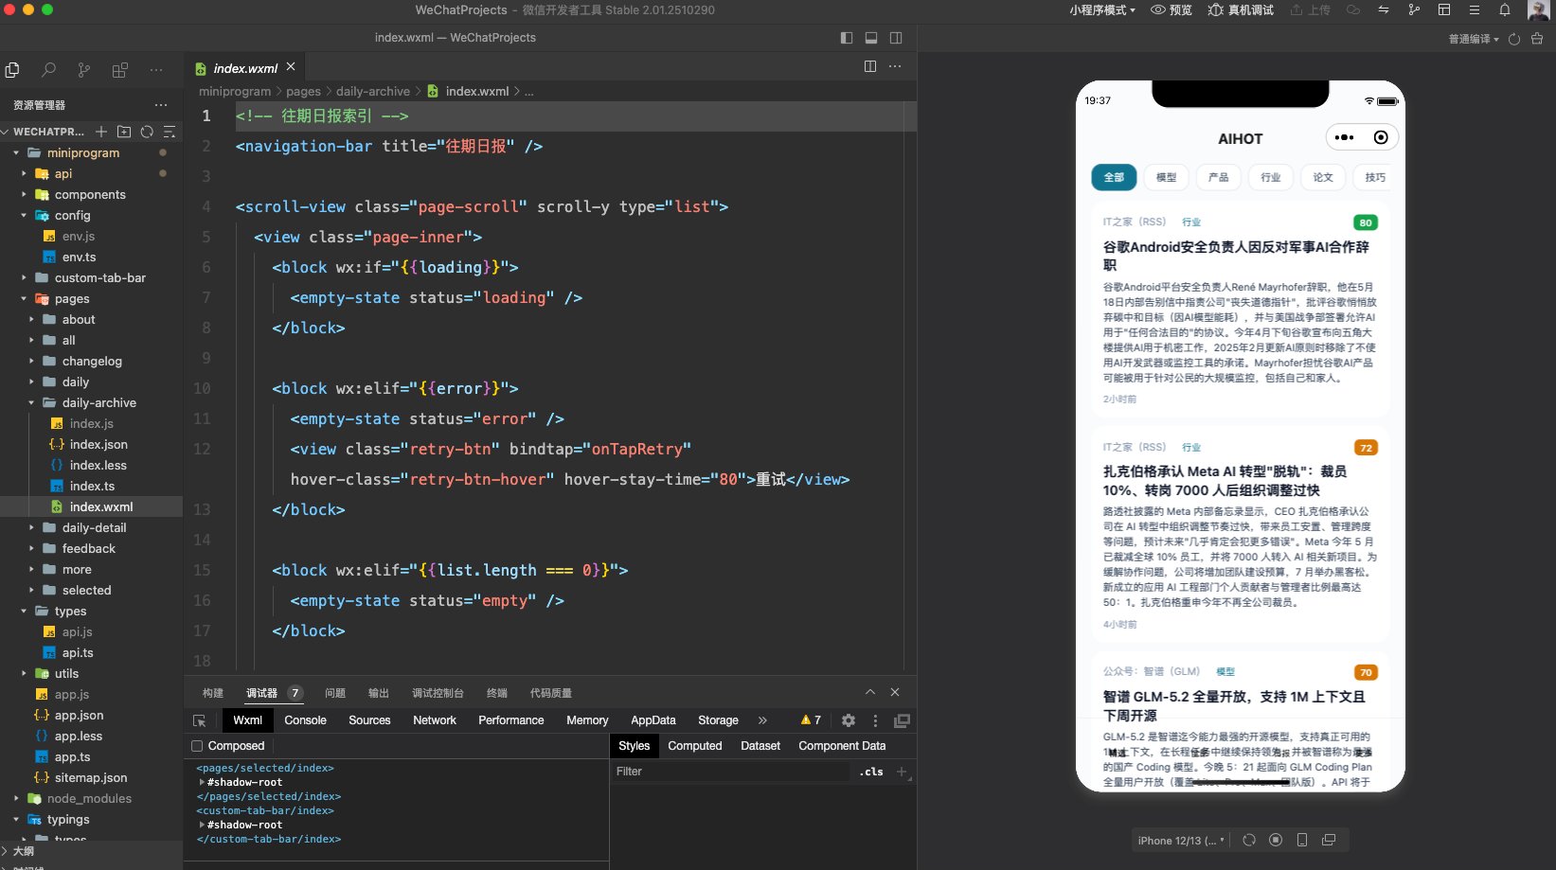
Task: Expand the node_modules folder
Action: (x=89, y=798)
